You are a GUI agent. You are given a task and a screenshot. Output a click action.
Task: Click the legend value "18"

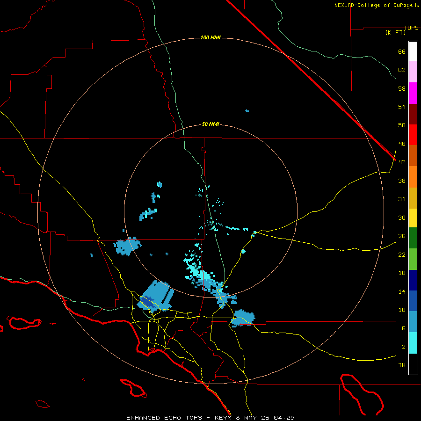402,273
